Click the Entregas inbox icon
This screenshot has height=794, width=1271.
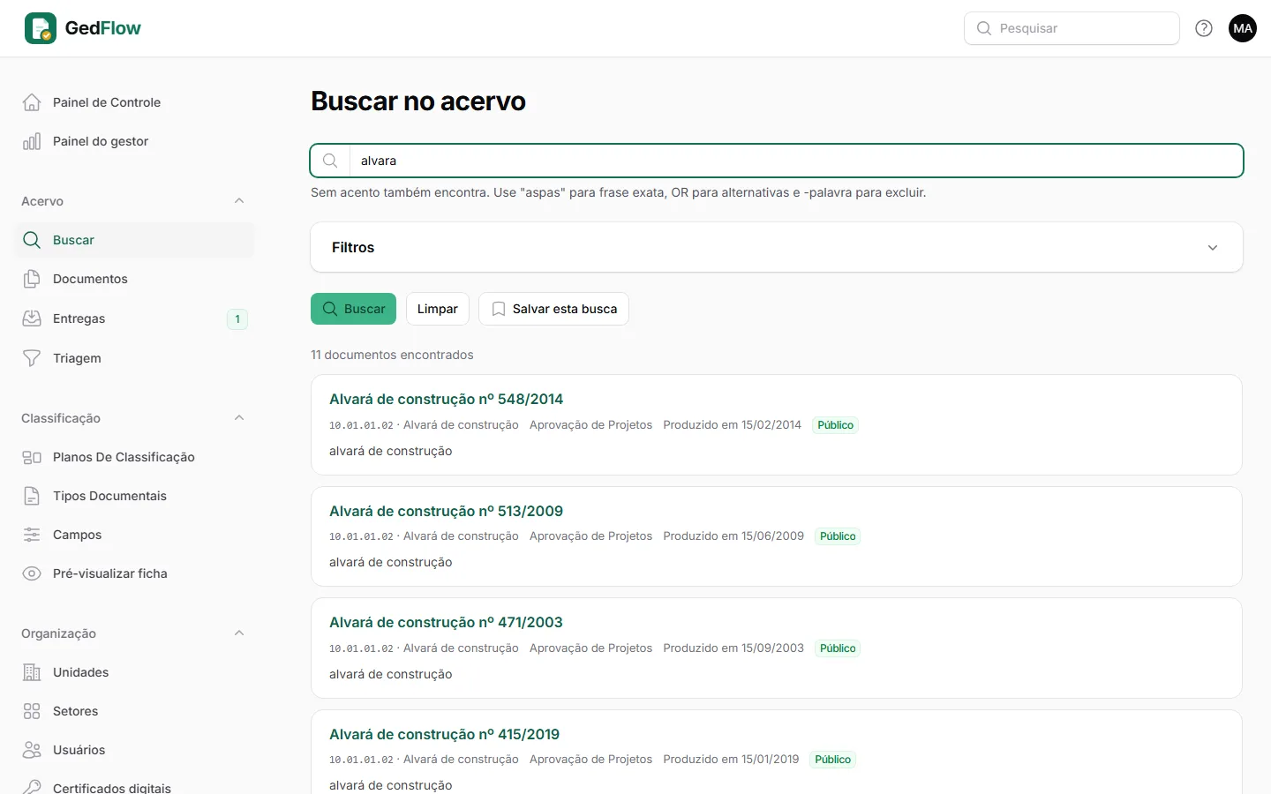32,318
